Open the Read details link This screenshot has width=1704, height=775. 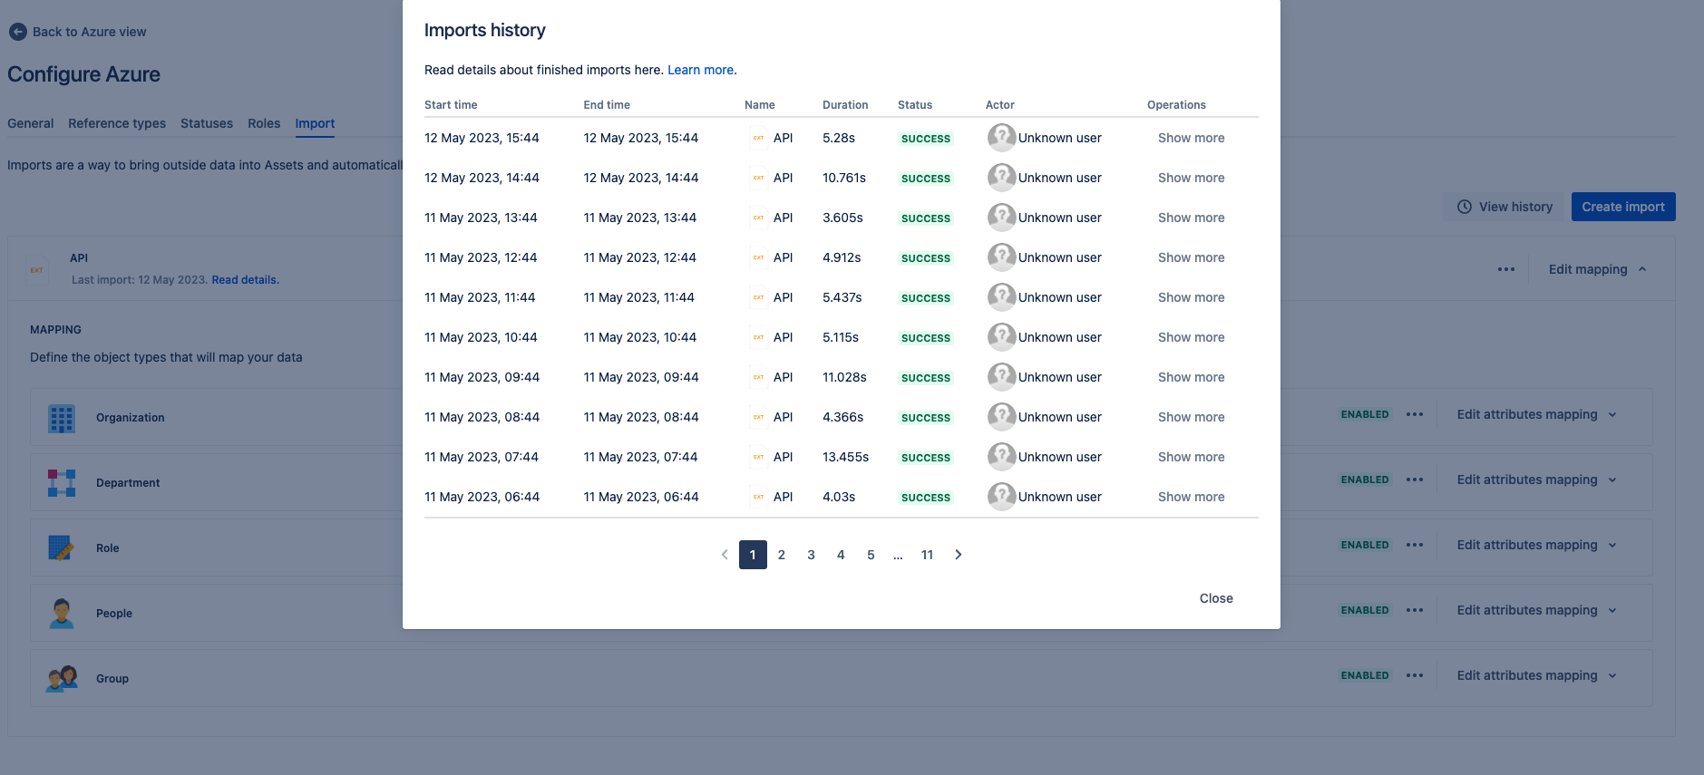pyautogui.click(x=245, y=280)
